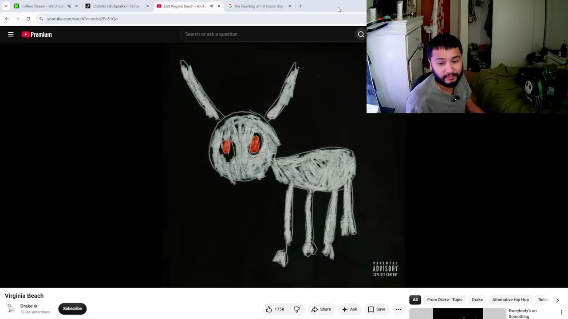568x319 pixels.
Task: Open options menu for Everybody's on Something
Action: [561, 312]
